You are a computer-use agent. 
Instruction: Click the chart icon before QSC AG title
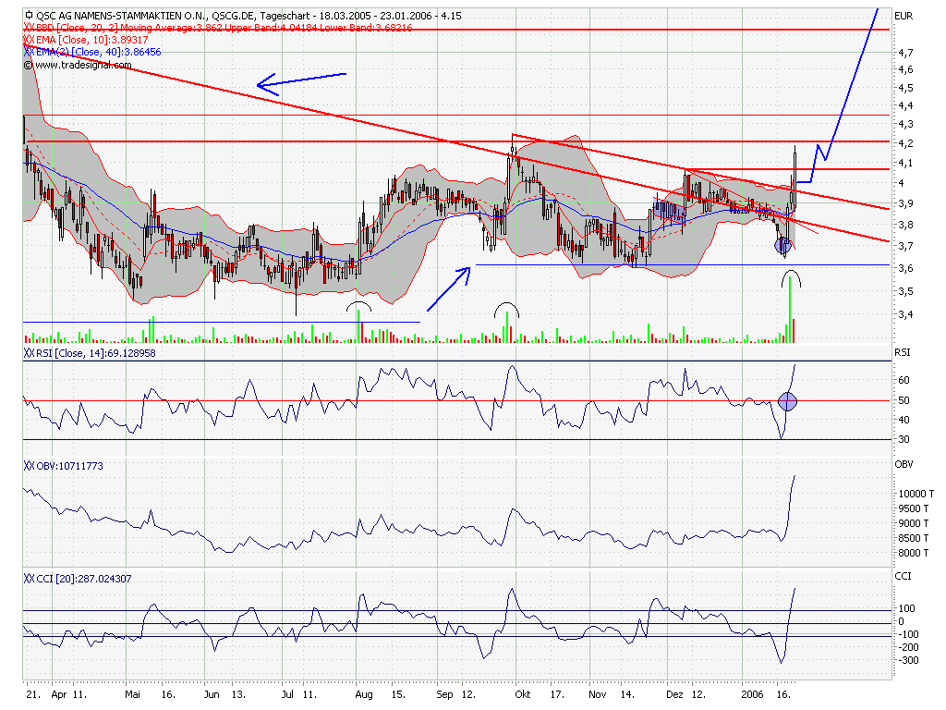point(29,15)
